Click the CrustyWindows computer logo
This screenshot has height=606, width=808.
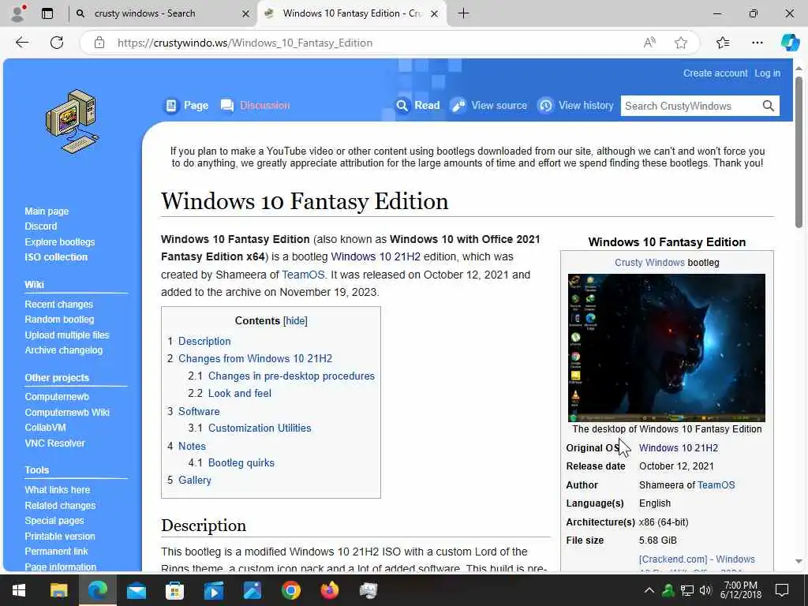[x=71, y=122]
